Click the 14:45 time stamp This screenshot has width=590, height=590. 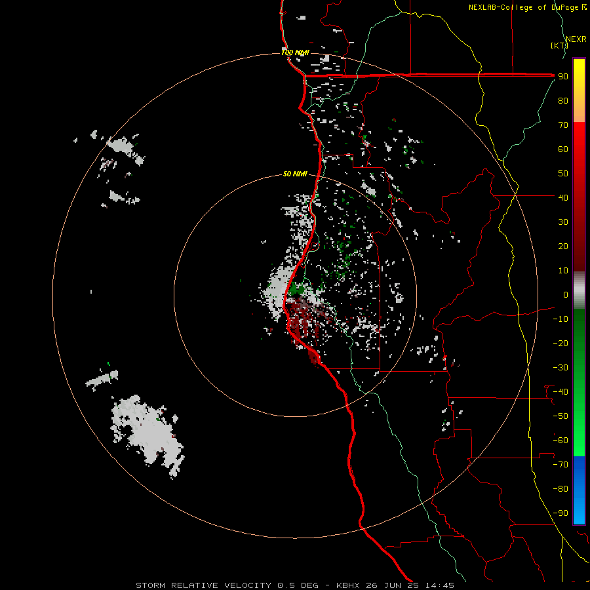click(439, 585)
